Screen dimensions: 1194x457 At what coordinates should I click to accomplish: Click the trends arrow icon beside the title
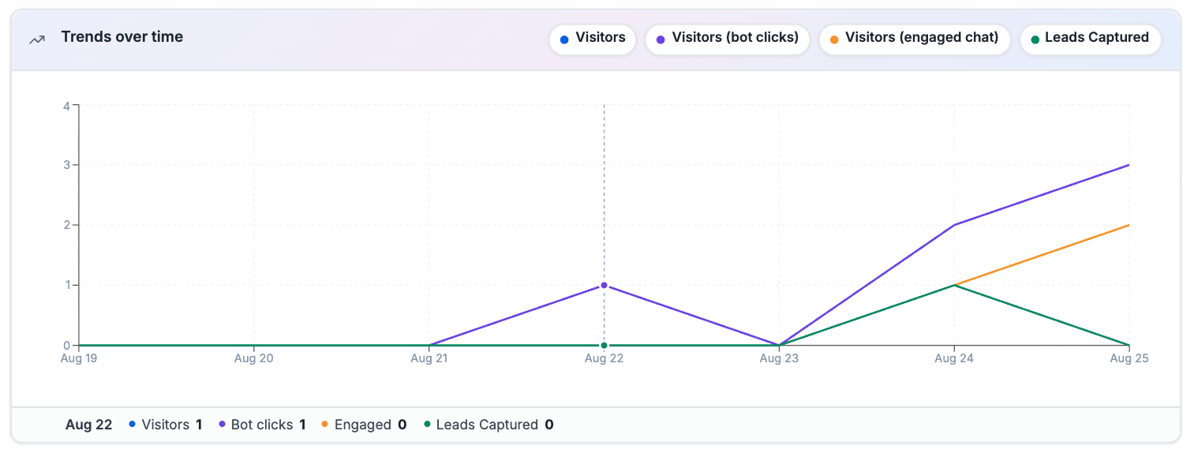pos(37,39)
